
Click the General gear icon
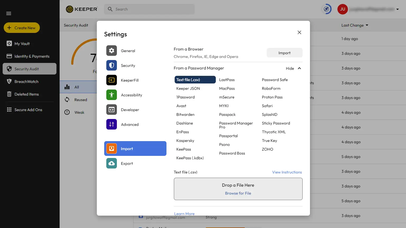112,51
